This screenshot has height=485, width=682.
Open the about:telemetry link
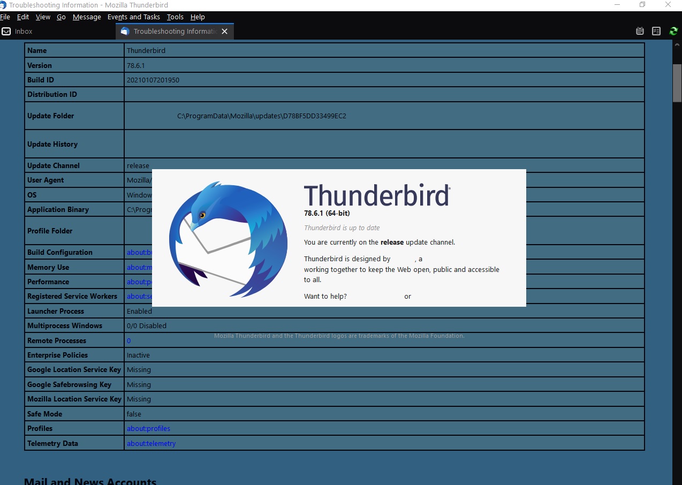coord(151,444)
